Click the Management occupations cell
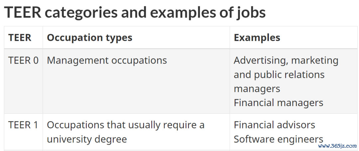This screenshot has width=359, height=151. point(107,61)
